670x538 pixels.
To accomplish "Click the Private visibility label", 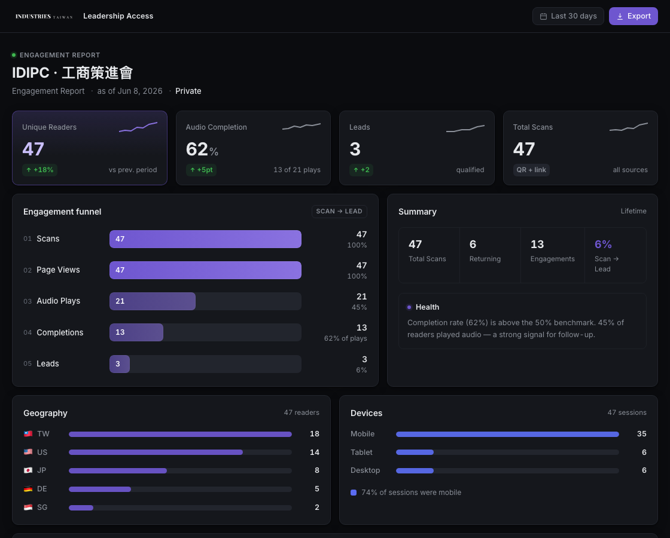I will (188, 91).
